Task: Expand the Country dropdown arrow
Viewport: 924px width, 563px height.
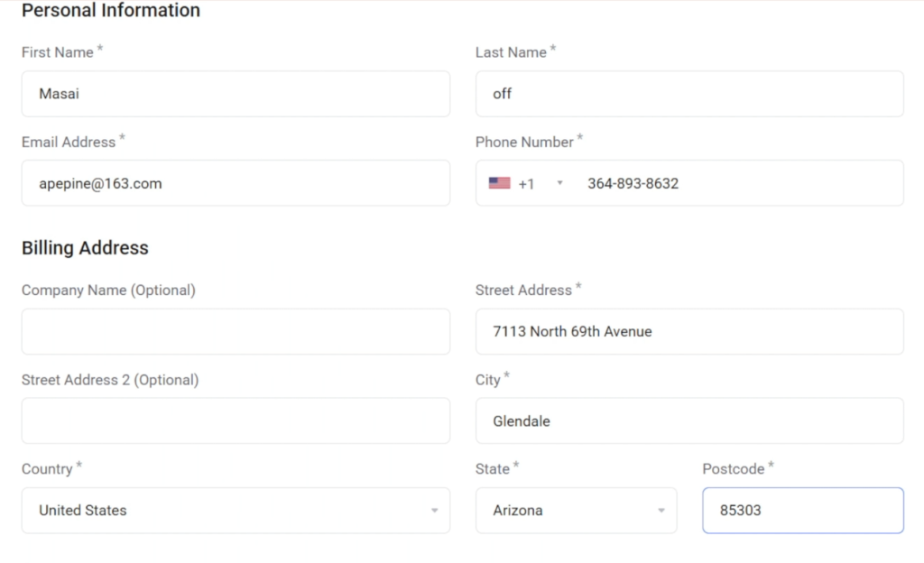Action: coord(434,511)
